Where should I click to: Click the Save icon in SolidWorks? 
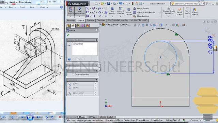point(108,4)
